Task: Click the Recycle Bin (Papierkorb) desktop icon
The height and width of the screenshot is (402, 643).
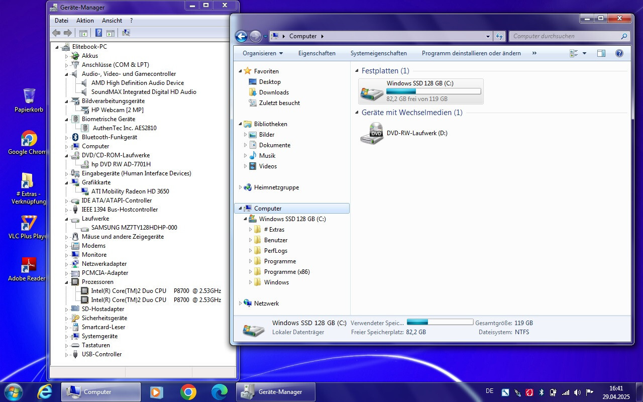Action: tap(29, 100)
